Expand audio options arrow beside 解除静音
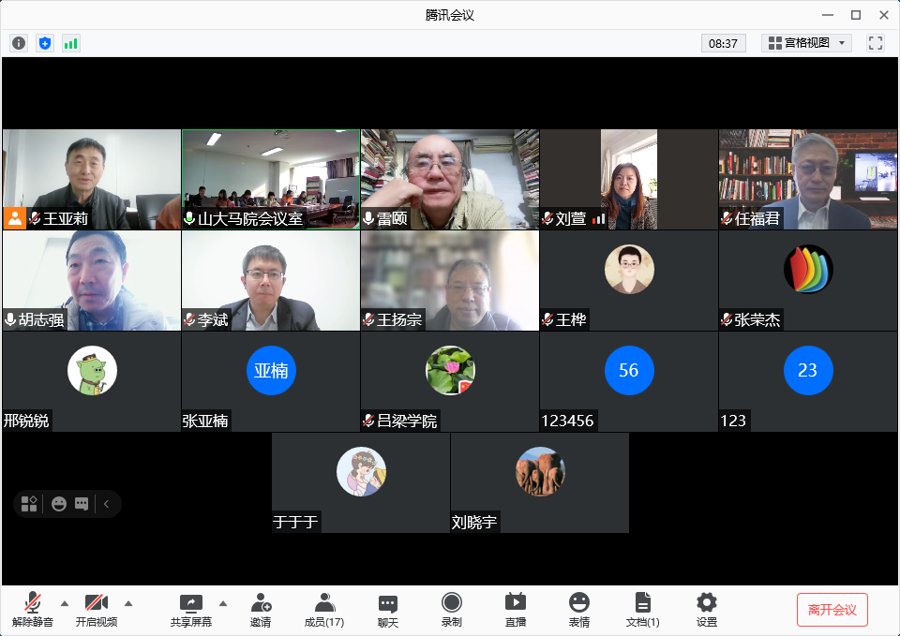Screen dimensions: 900x636 tap(65, 602)
